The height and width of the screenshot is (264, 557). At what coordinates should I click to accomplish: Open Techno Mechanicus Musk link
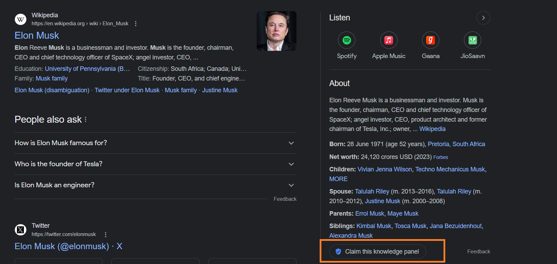[450, 169]
